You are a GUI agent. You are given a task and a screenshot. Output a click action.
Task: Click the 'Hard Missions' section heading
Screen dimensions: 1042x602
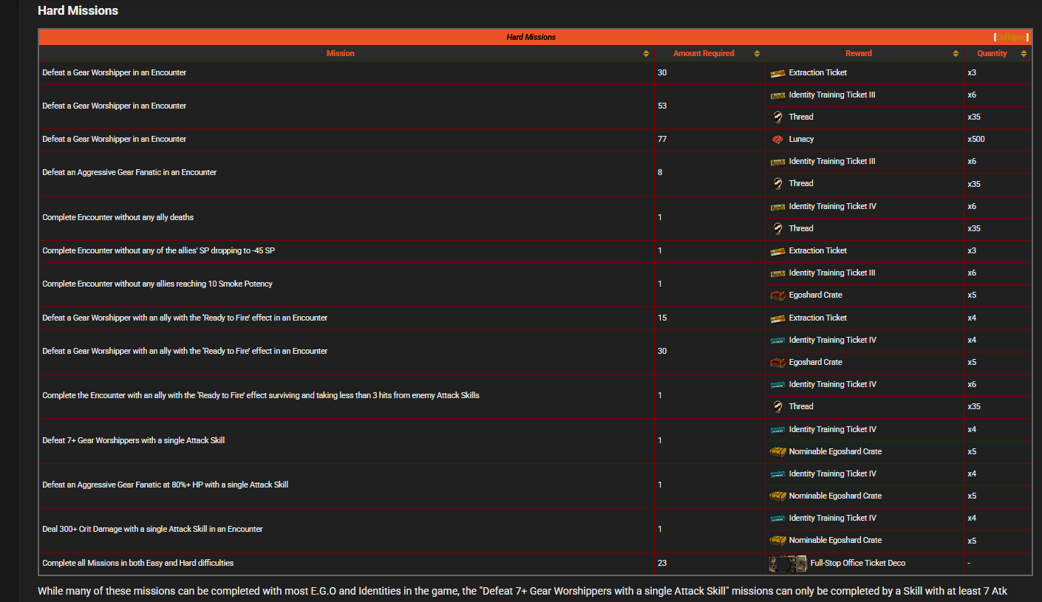pyautogui.click(x=78, y=11)
